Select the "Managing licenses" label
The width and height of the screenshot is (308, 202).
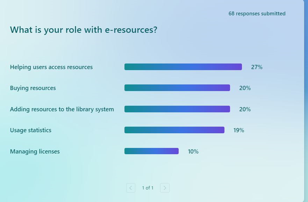click(35, 151)
